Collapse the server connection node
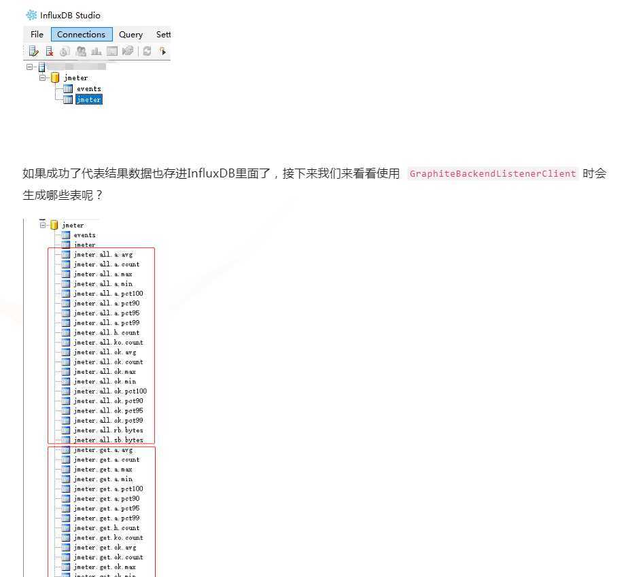The image size is (628, 577). [x=30, y=67]
